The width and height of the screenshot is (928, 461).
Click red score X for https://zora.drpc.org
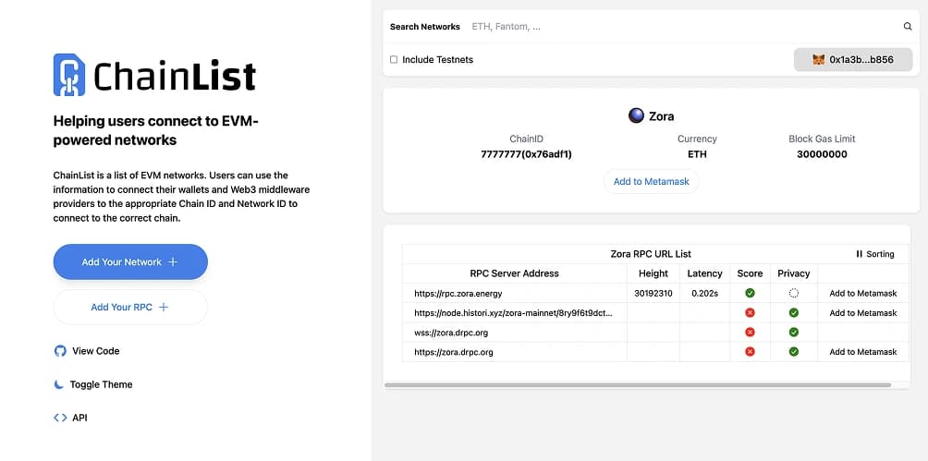[x=750, y=351]
